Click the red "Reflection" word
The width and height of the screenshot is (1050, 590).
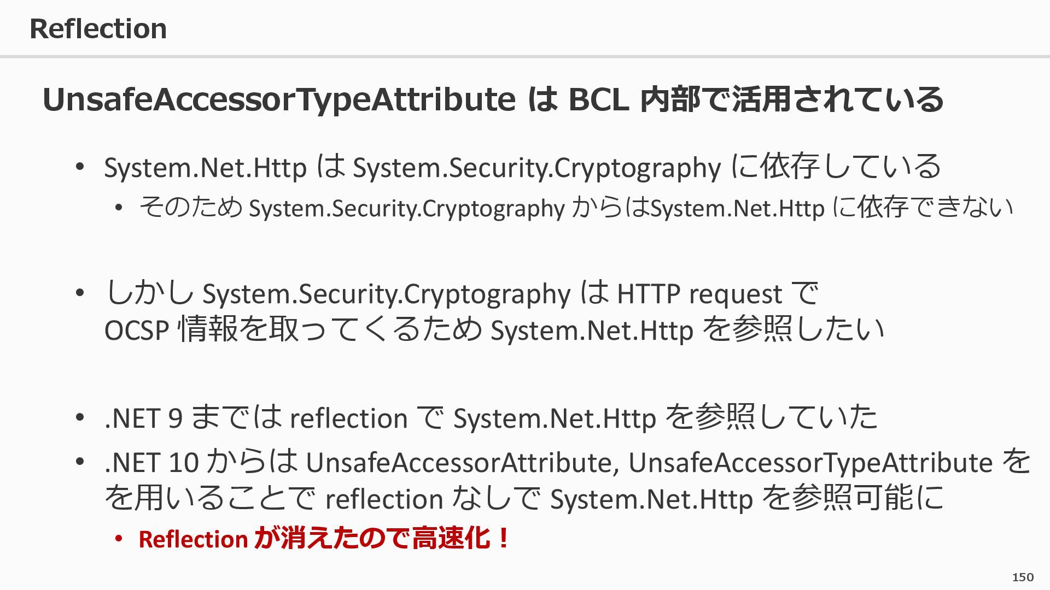pos(193,539)
